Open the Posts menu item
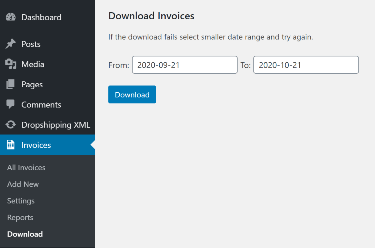Viewport: 375px width, 248px height. [x=31, y=44]
